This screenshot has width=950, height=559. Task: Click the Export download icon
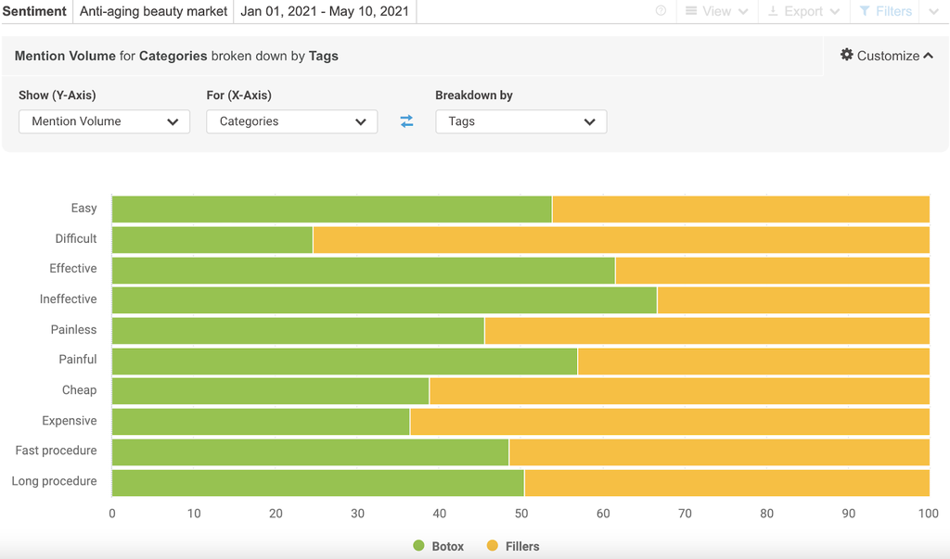(x=773, y=11)
